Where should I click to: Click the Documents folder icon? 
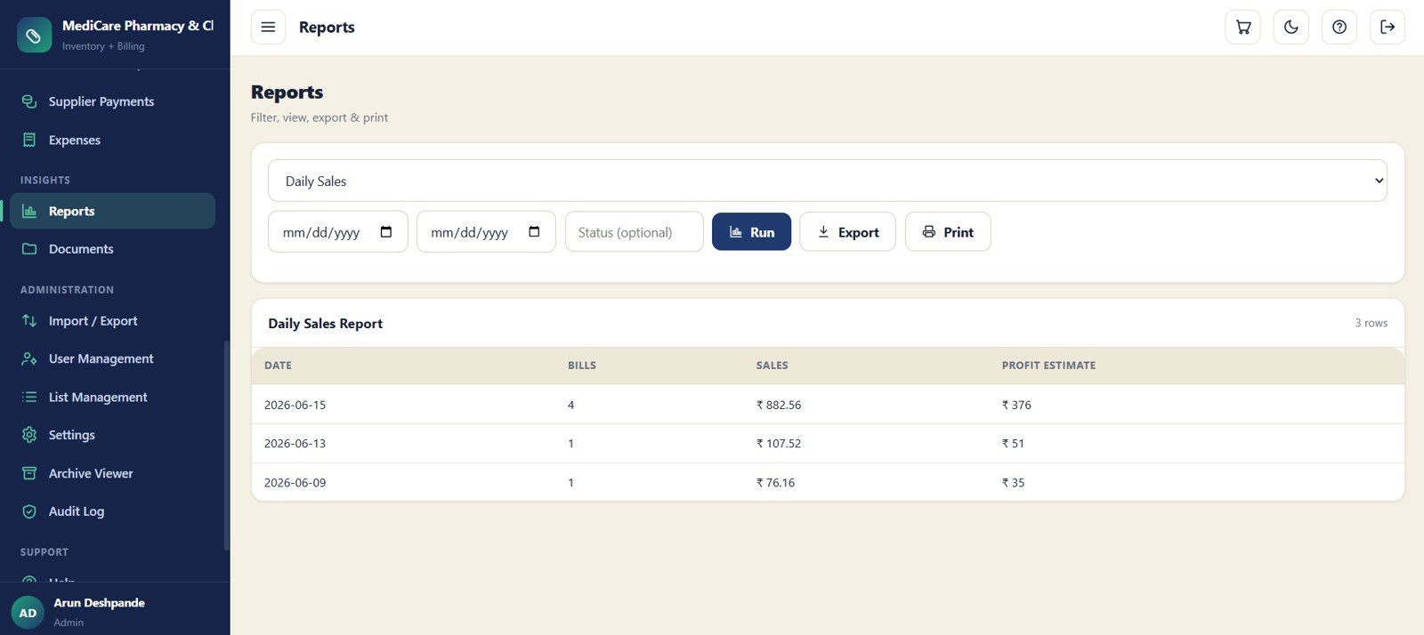[29, 249]
